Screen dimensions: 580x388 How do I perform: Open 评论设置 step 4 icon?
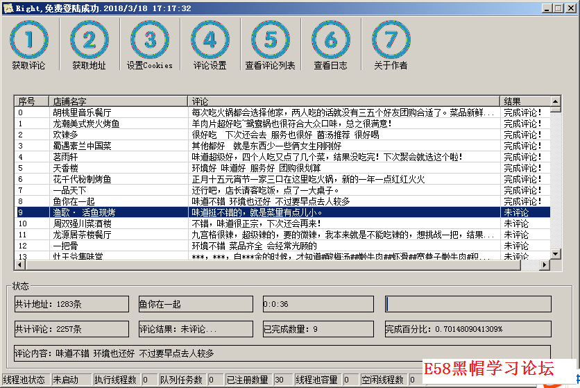(x=210, y=40)
